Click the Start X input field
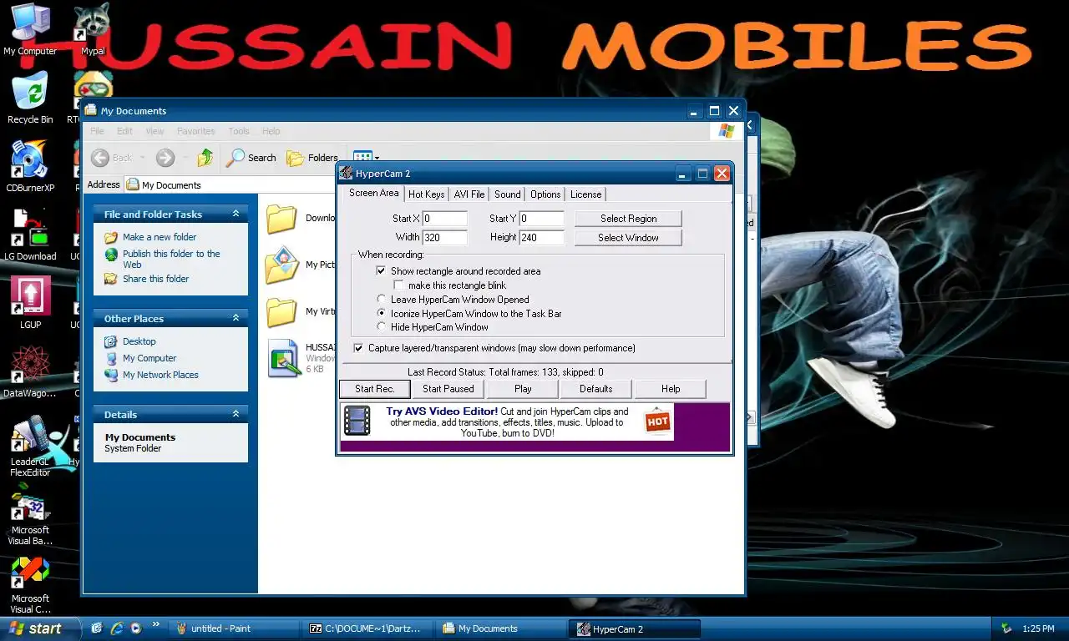Screen dimensions: 1069x641 pos(444,219)
